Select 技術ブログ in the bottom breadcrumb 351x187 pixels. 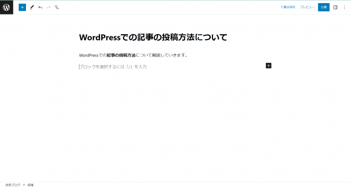(x=13, y=185)
